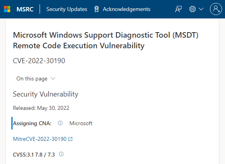Open the more options ellipsis in header
Screen dimensions: 225x164
pyautogui.click(x=161, y=9)
